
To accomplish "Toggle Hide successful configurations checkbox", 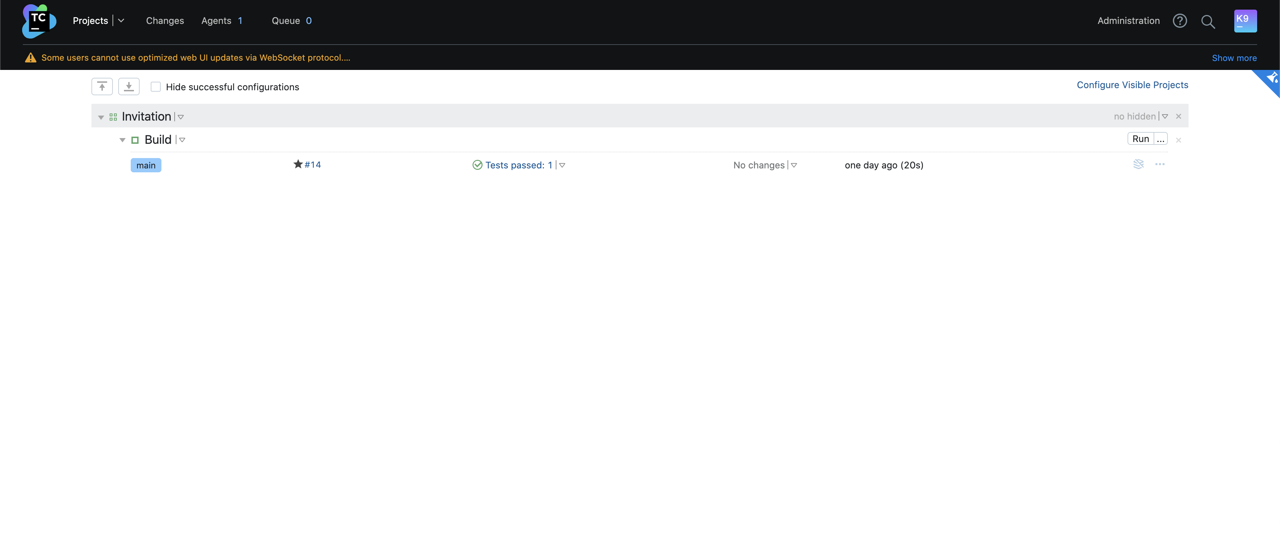I will 155,87.
